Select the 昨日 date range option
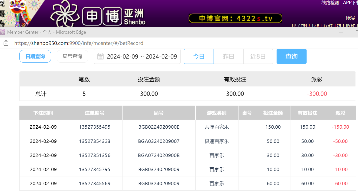 (228, 57)
